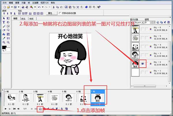The width and height of the screenshot is (173, 116).
Task: Open the 编辑 (Edit) menu
Action: 11,3
